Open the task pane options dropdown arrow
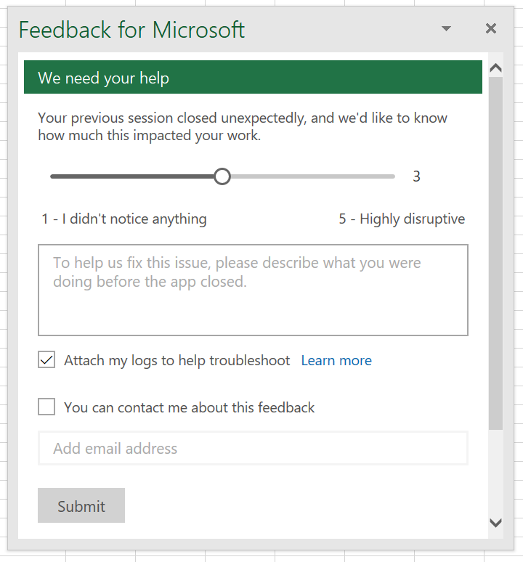The width and height of the screenshot is (523, 562). click(x=446, y=28)
